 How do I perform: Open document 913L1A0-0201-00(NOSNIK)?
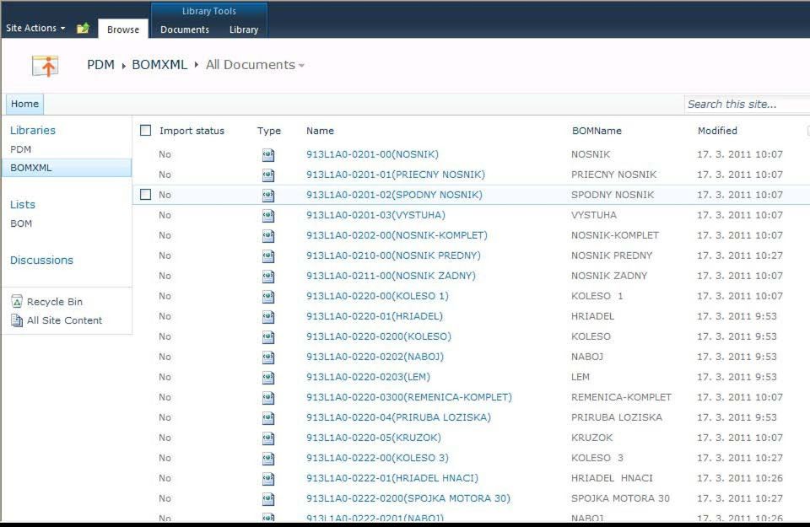[372, 154]
